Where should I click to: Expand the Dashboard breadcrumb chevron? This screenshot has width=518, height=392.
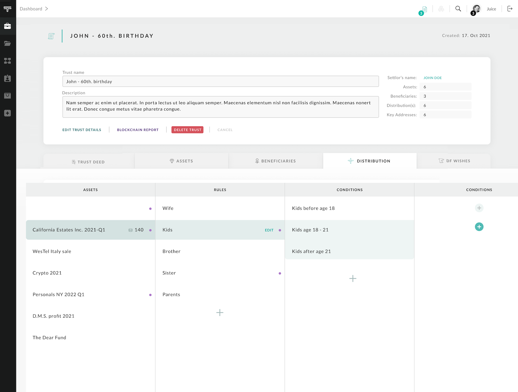click(x=46, y=9)
